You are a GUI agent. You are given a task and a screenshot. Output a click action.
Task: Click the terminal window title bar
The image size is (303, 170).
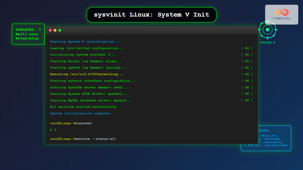tap(151, 30)
